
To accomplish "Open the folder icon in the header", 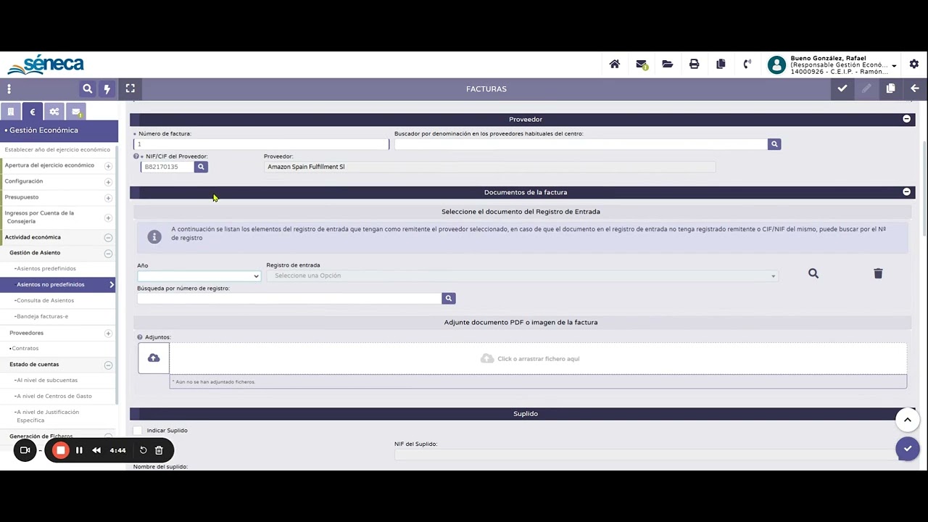I will [668, 64].
